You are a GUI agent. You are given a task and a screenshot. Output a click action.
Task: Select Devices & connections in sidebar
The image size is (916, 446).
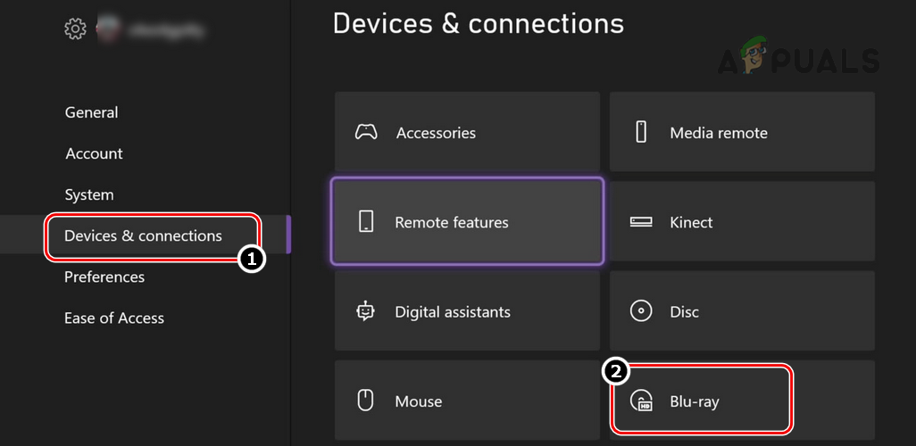point(143,235)
